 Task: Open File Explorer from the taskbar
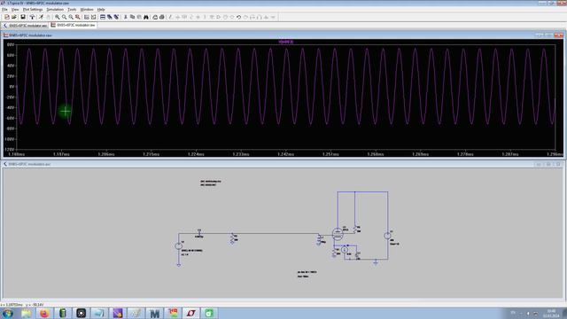[26, 313]
